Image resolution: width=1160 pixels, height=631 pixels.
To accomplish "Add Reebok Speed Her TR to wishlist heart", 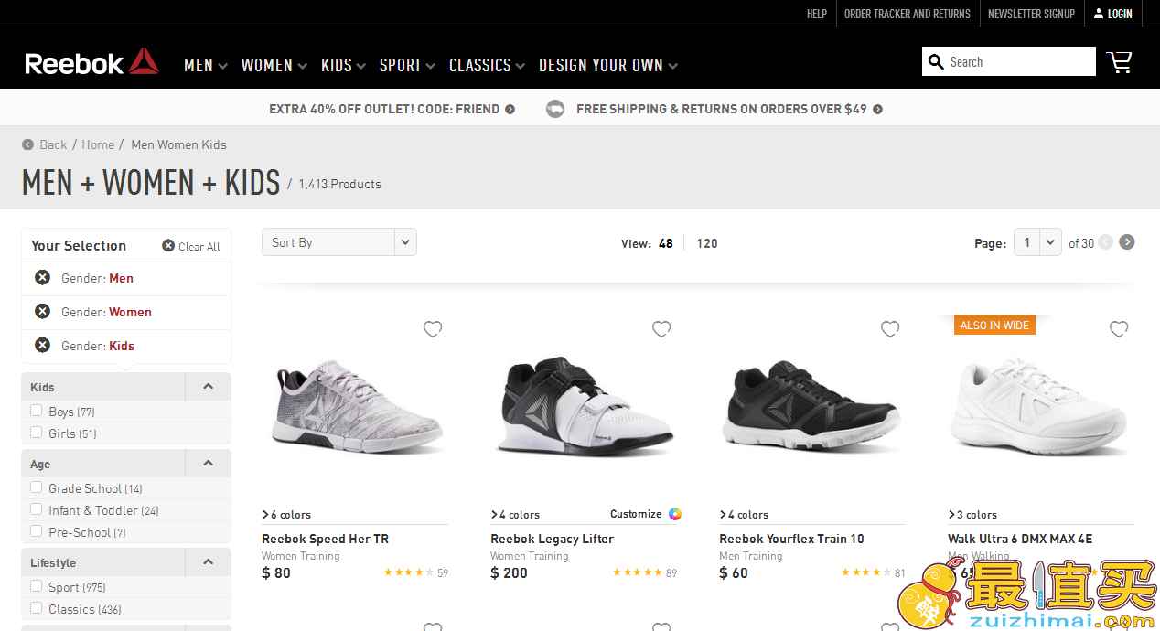I will [x=433, y=329].
